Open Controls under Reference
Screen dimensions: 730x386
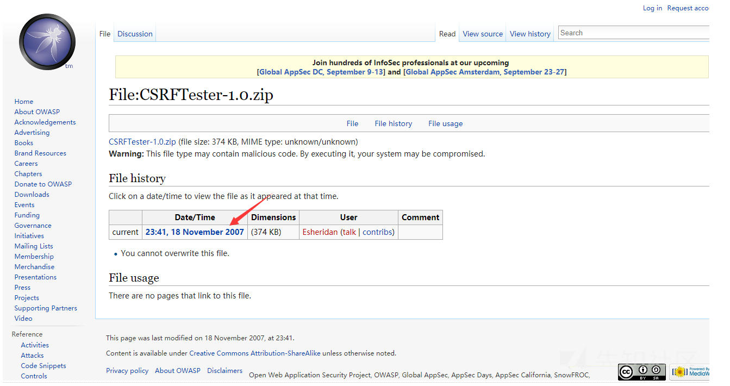(34, 376)
